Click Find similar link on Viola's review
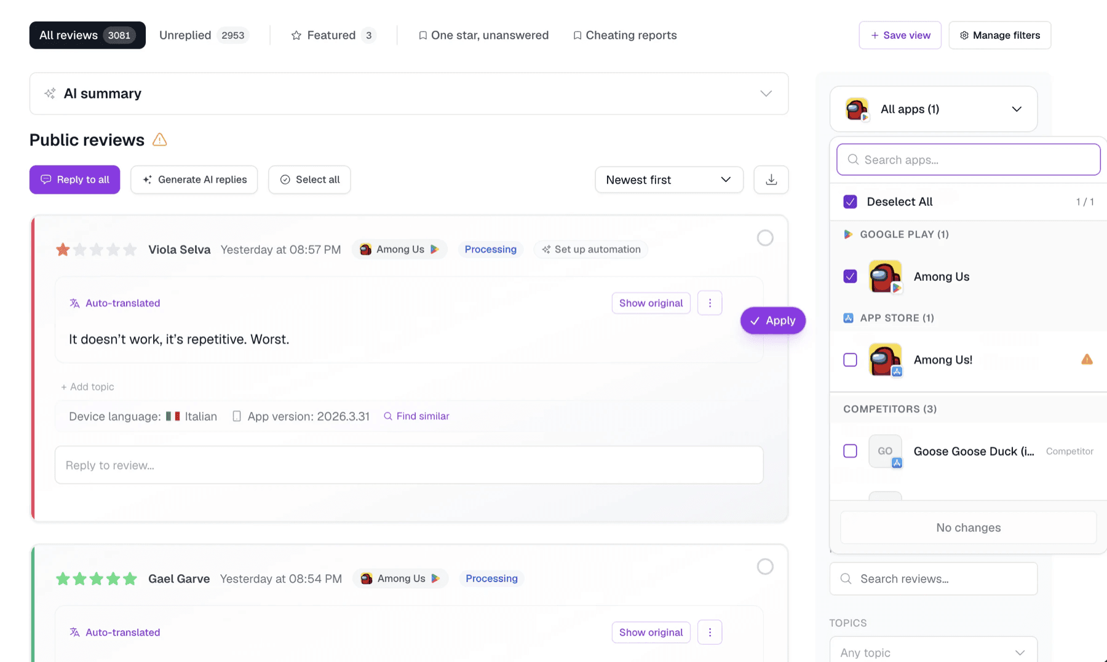The image size is (1107, 662). pos(416,416)
